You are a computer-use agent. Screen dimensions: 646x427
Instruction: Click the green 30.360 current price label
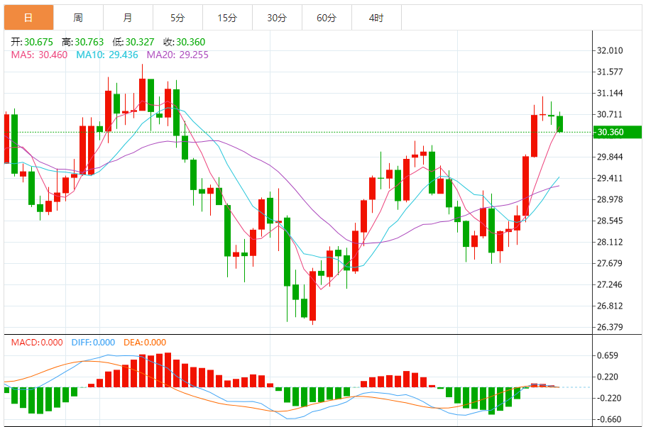click(x=617, y=132)
